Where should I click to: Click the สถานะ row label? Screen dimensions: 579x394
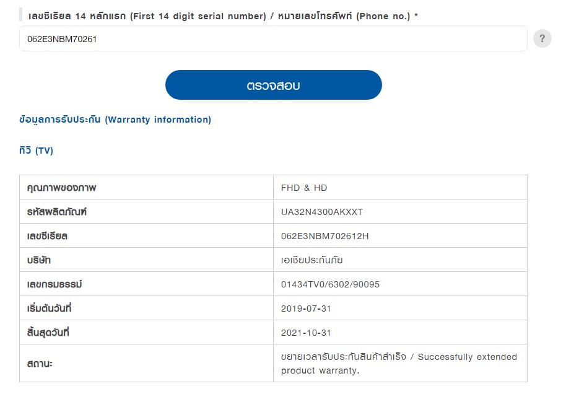coord(40,364)
